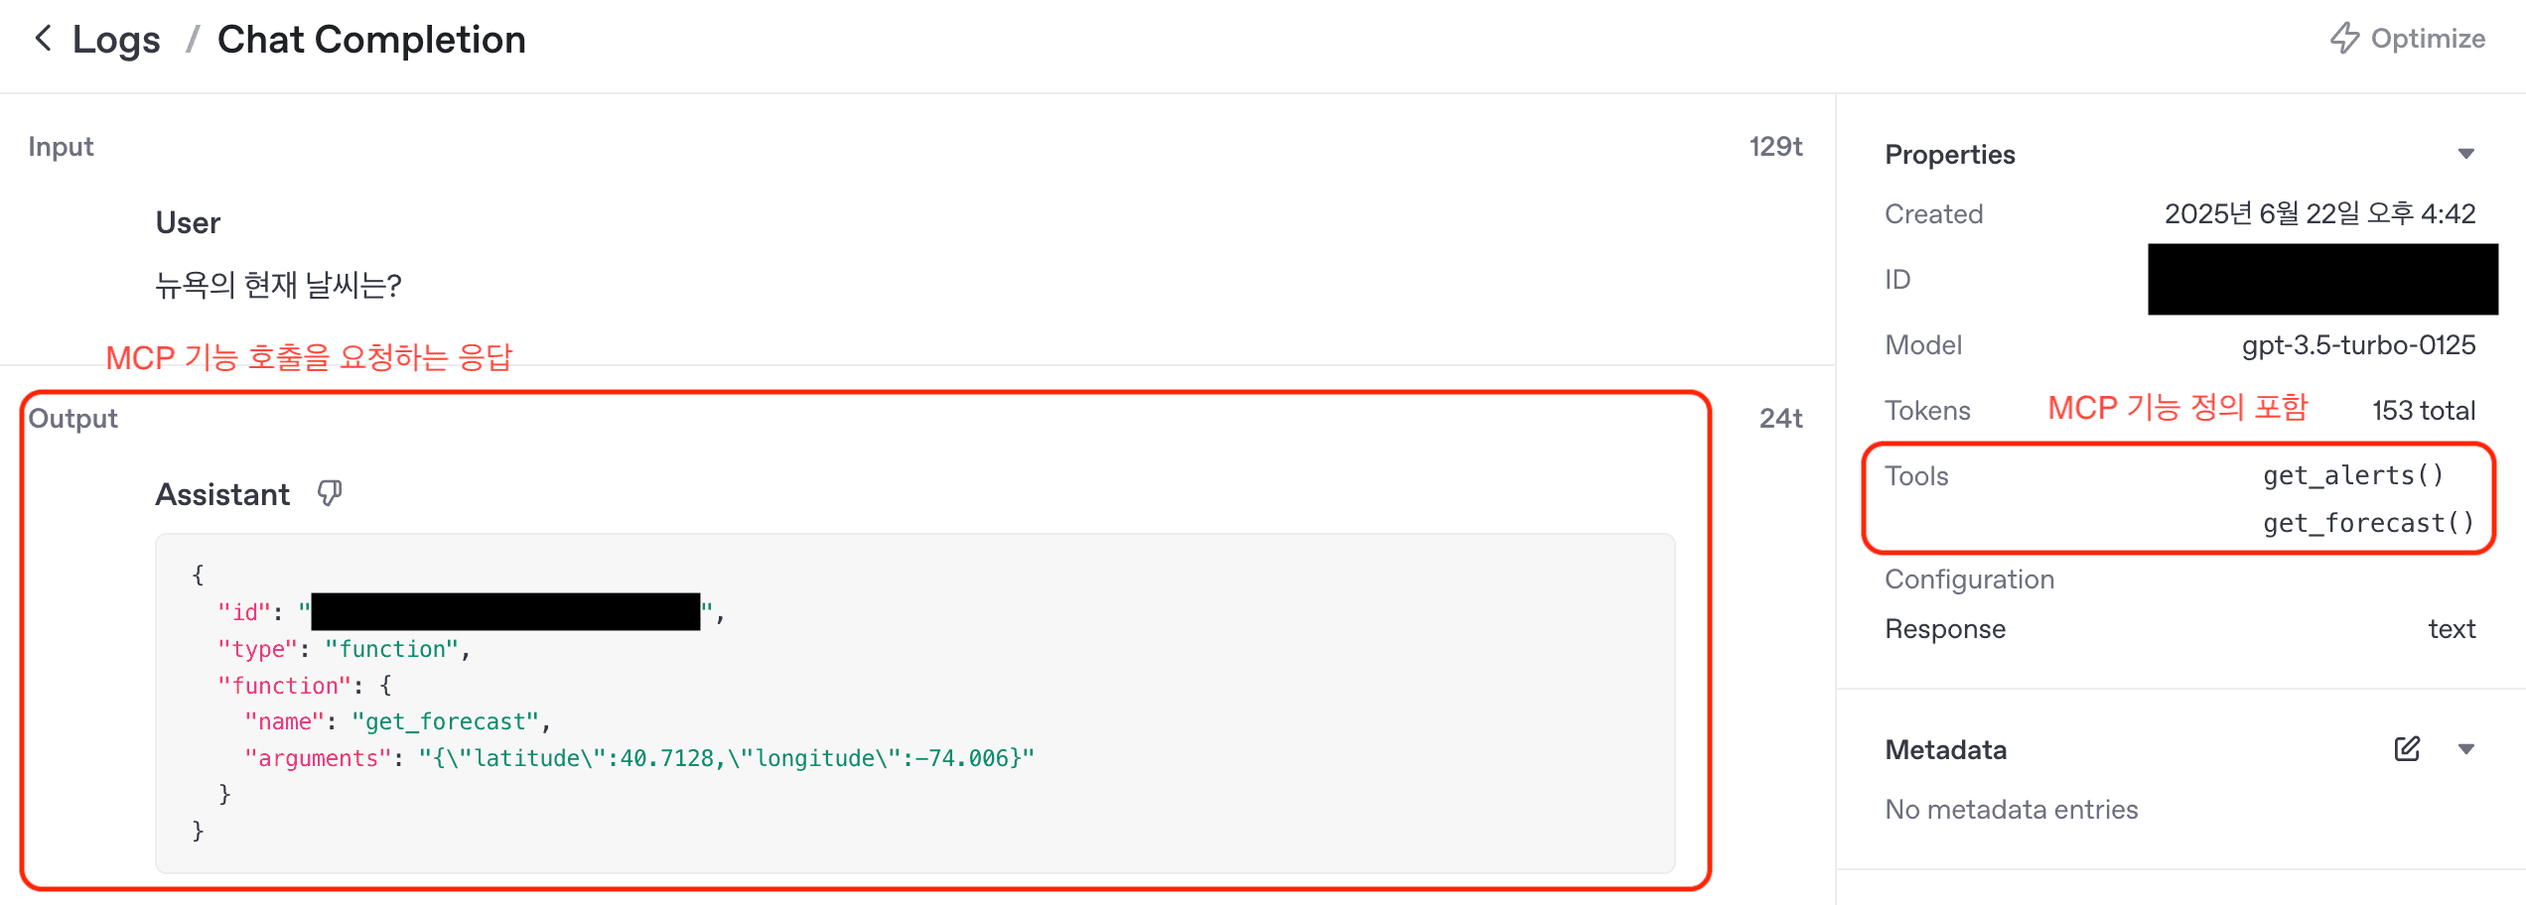Viewport: 2526px width, 905px height.
Task: Select get_forecast() tool entry
Action: (2369, 523)
